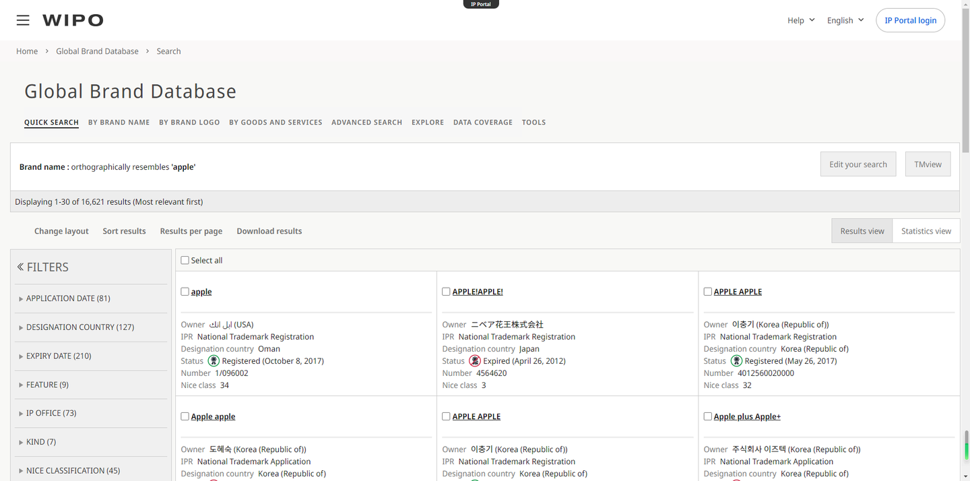Viewport: 970px width, 481px height.
Task: Click Edit your search button
Action: pyautogui.click(x=858, y=164)
